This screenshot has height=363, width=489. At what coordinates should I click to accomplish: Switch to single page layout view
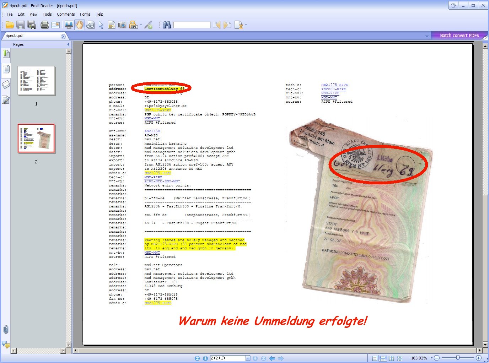pos(375,358)
